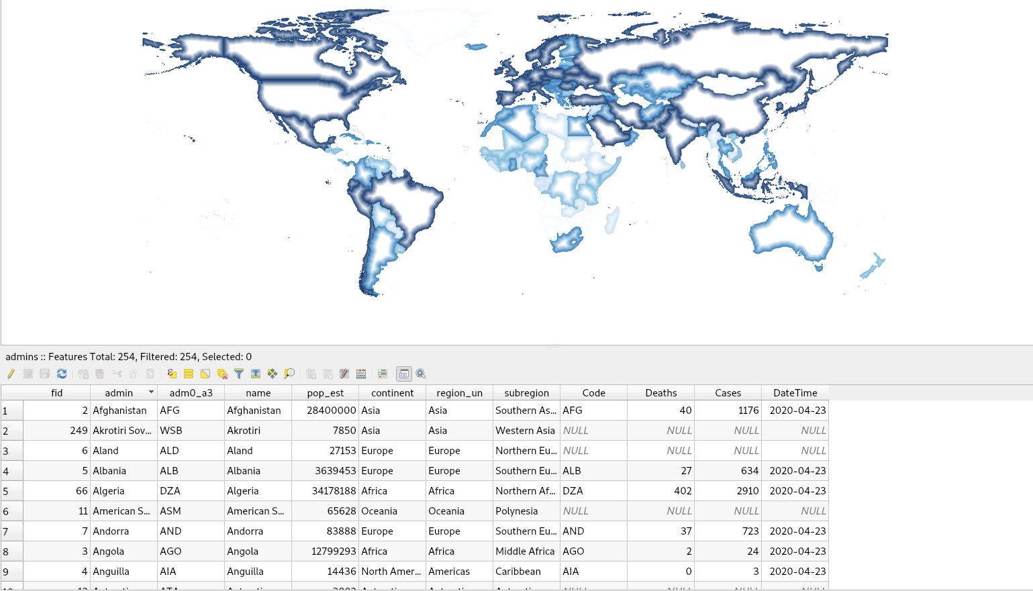Deselect all features from the layer

tap(222, 374)
